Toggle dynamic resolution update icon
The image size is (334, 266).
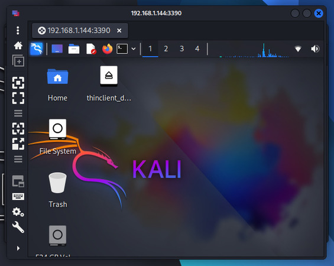tap(18, 129)
